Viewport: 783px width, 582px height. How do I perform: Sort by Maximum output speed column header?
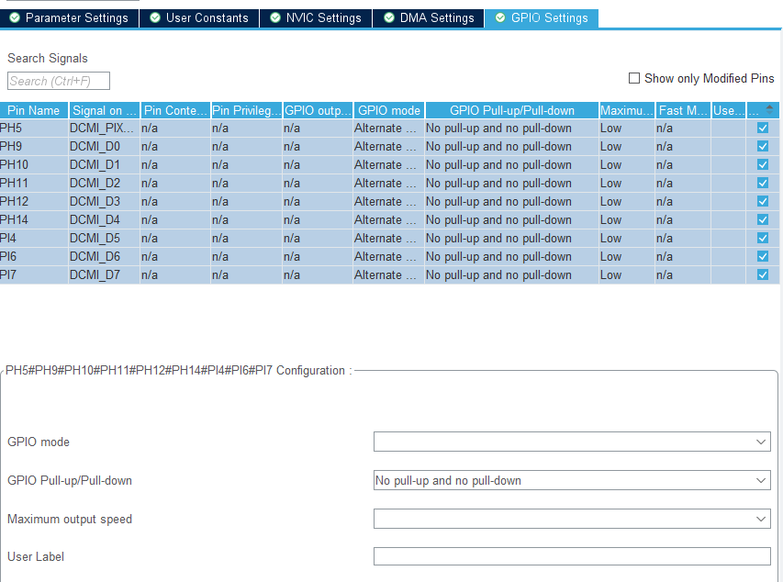tap(627, 110)
